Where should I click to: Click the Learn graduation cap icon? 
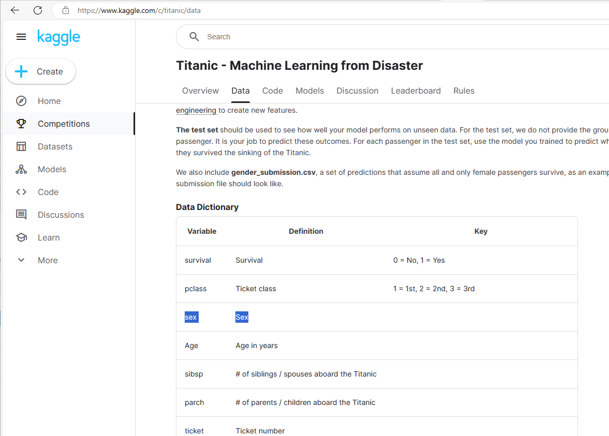pyautogui.click(x=21, y=237)
